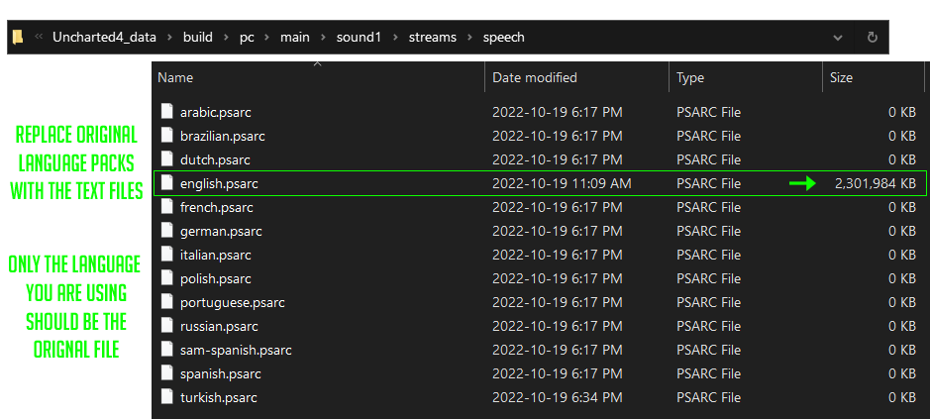Click the file icon of german.psarc
The height and width of the screenshot is (419, 930).
pyautogui.click(x=167, y=231)
